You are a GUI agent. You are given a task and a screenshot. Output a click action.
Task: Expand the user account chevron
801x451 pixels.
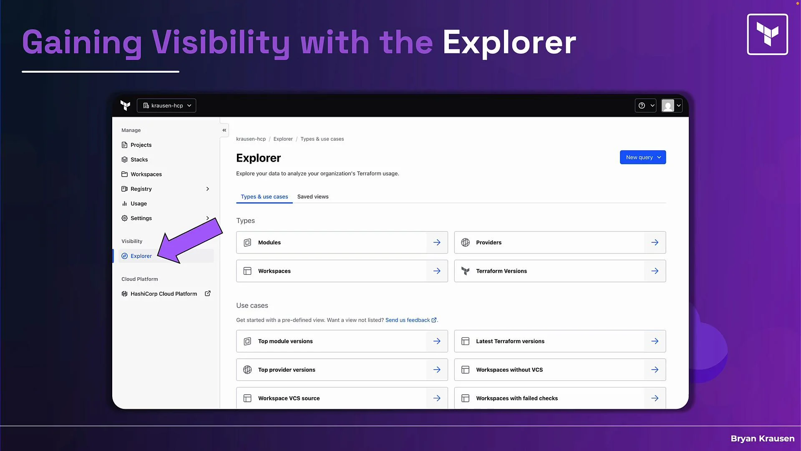tap(679, 106)
